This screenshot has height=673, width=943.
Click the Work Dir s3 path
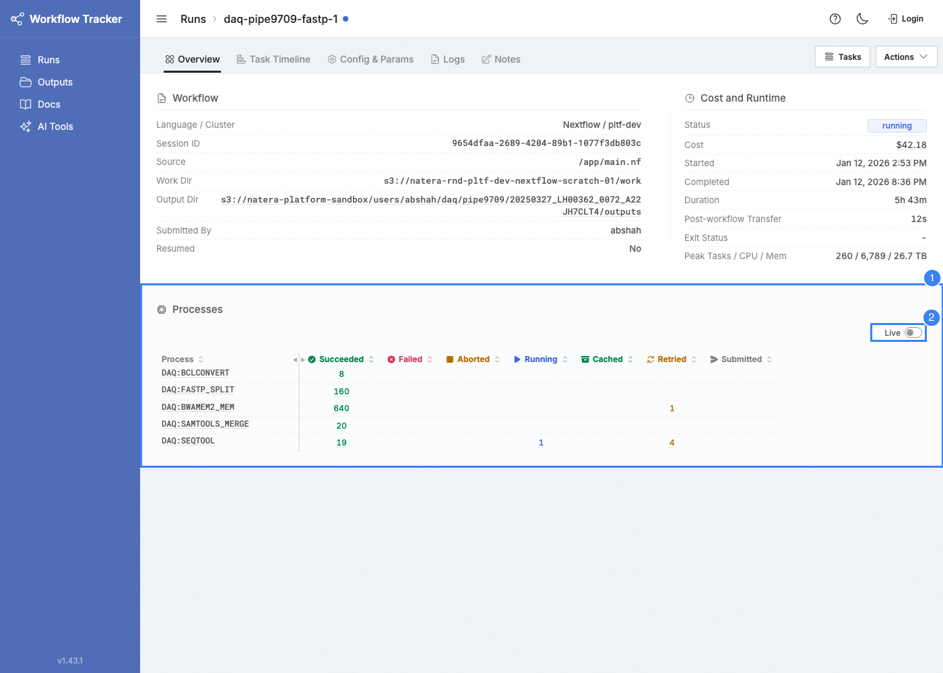coord(512,181)
